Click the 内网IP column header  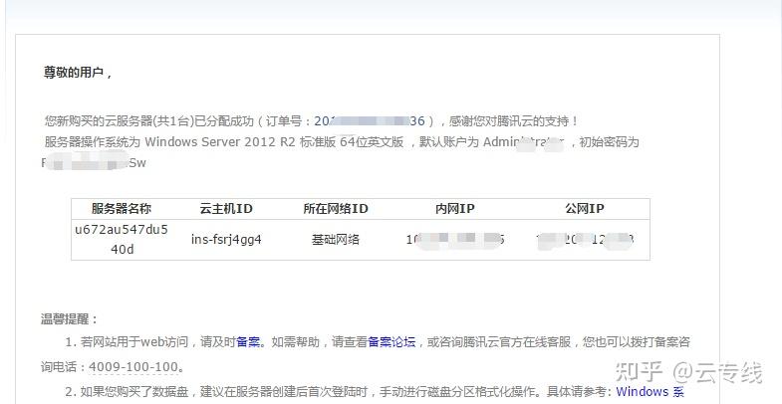(455, 209)
